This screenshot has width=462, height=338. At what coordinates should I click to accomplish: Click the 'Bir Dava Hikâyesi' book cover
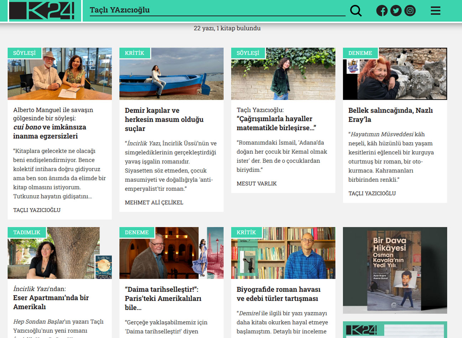click(395, 270)
